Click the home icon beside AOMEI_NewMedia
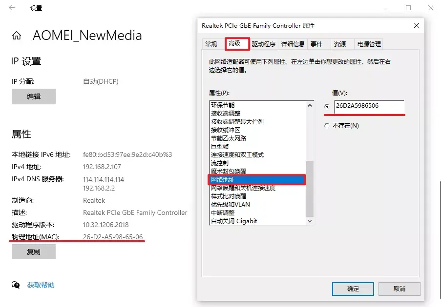The image size is (442, 307). click(x=16, y=36)
